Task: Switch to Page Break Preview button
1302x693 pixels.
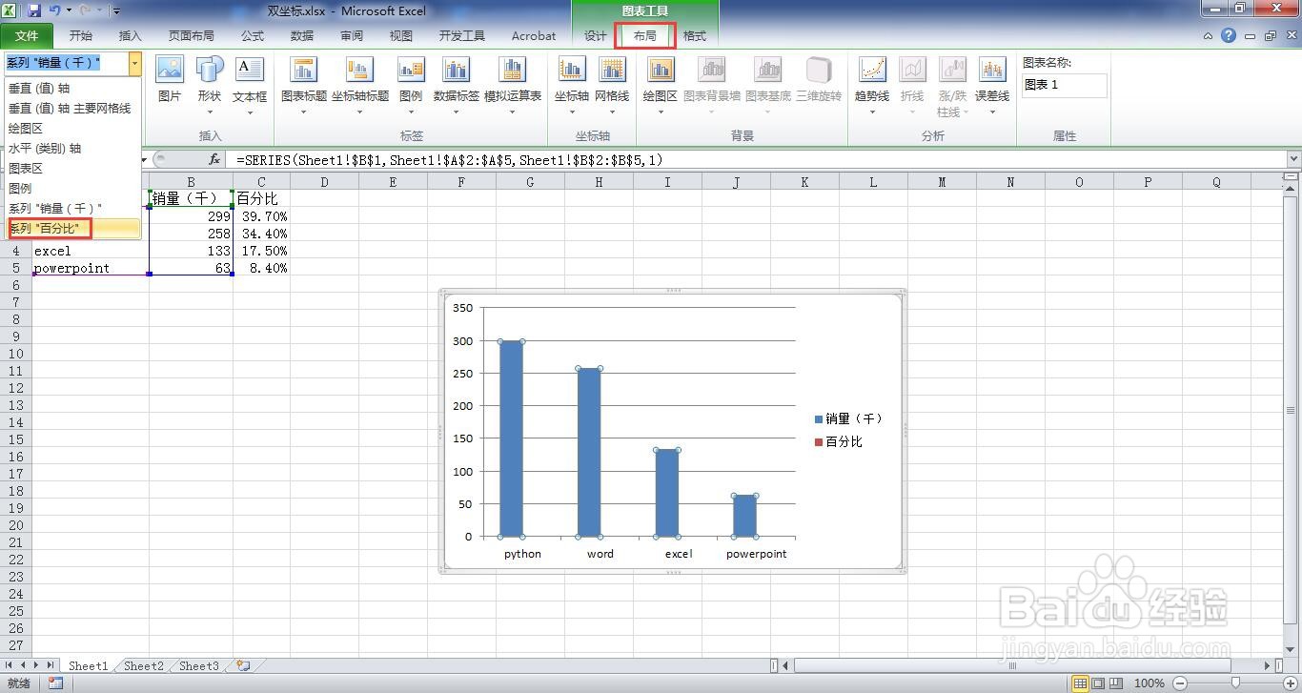Action: point(1114,683)
